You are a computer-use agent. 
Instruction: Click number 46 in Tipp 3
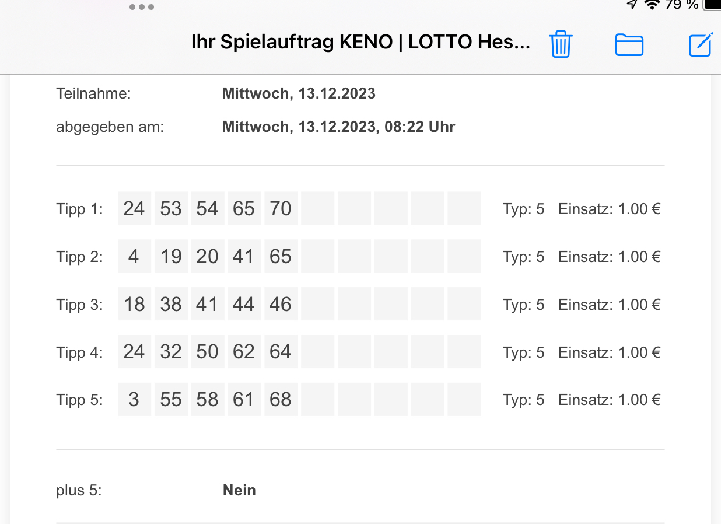[x=281, y=304]
